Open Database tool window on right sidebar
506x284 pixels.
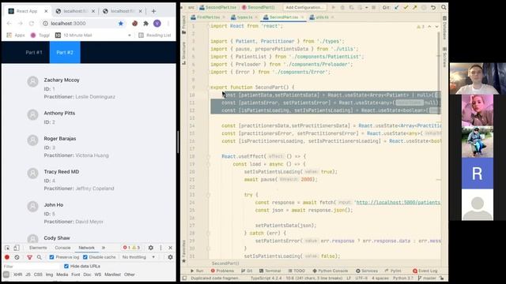(x=444, y=28)
